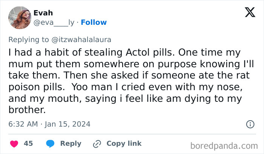This screenshot has height=154, width=264.
Task: Open the @eva____ly handle link
Action: coord(54,23)
